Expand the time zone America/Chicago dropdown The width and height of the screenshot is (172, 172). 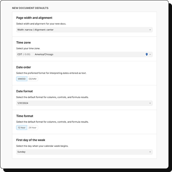point(84,54)
